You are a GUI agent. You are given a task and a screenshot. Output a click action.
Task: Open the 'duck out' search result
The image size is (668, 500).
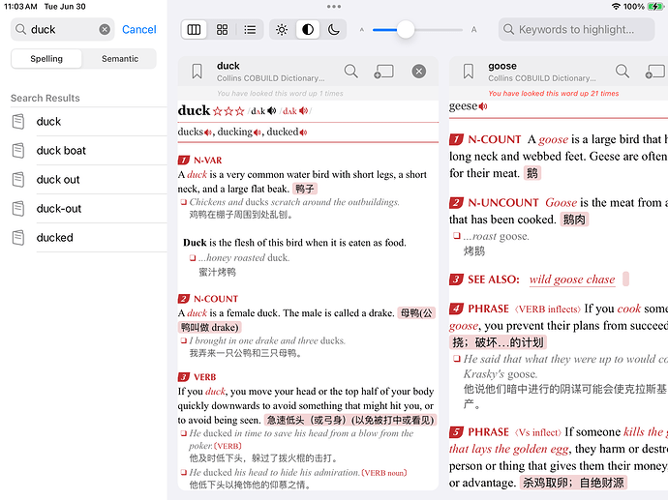click(89, 180)
